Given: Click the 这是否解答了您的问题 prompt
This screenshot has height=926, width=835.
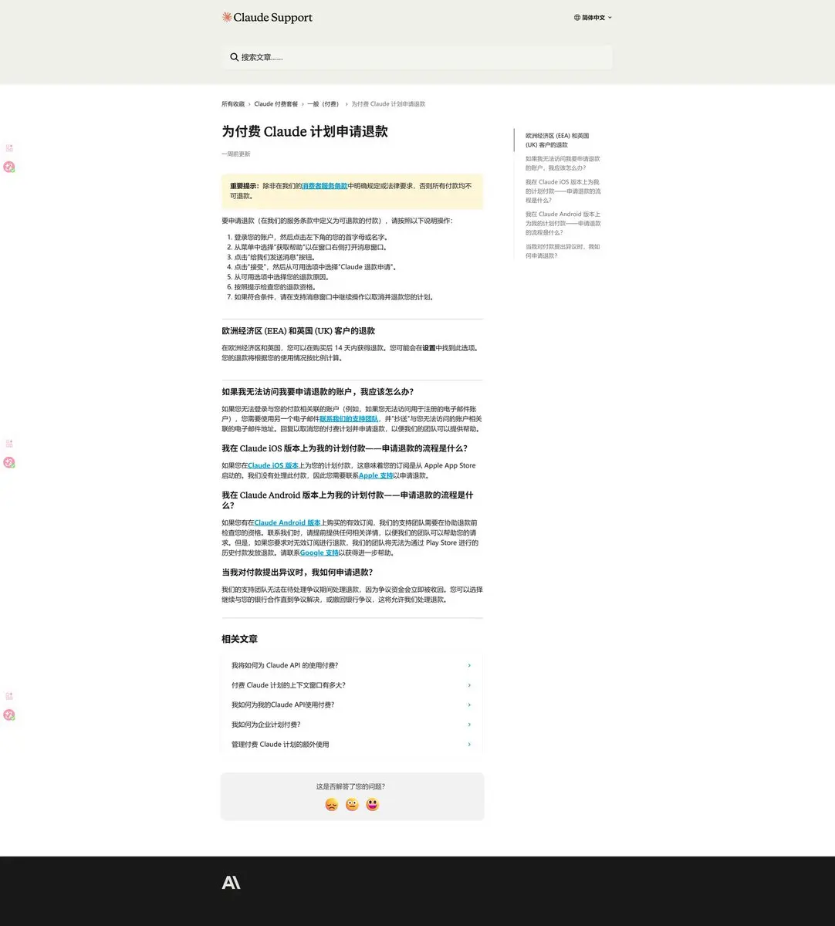Looking at the screenshot, I should [x=350, y=787].
